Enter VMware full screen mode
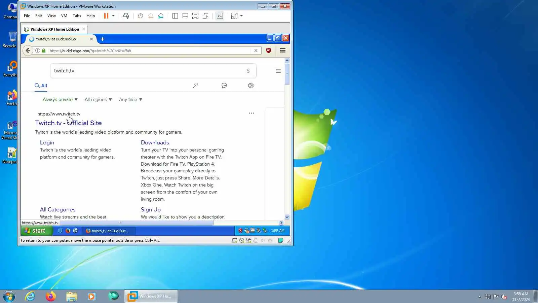 [x=195, y=16]
